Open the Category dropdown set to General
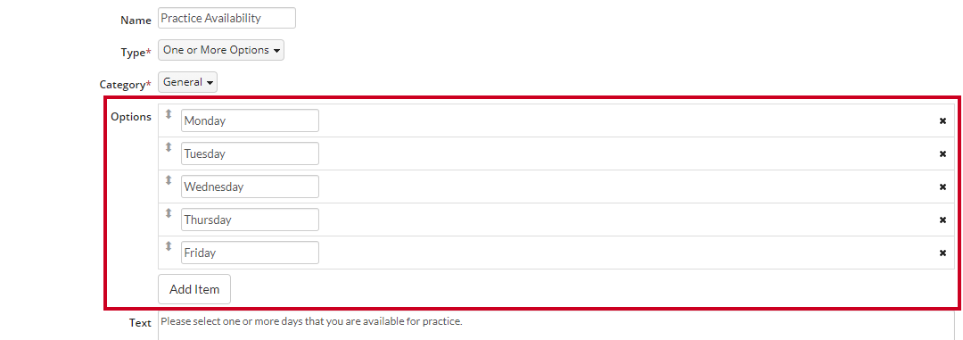 pos(187,82)
